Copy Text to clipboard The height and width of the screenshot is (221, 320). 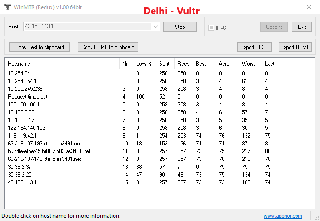[x=40, y=47]
